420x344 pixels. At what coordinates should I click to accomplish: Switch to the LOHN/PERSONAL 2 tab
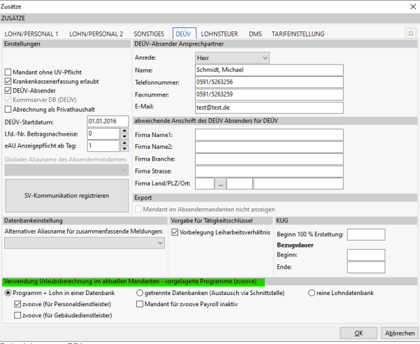pyautogui.click(x=96, y=34)
